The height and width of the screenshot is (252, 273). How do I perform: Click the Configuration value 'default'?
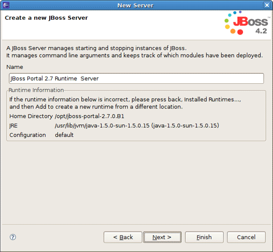point(64,135)
